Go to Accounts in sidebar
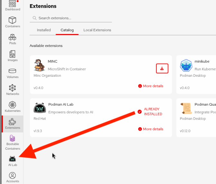The height and width of the screenshot is (184, 216). coord(12,177)
